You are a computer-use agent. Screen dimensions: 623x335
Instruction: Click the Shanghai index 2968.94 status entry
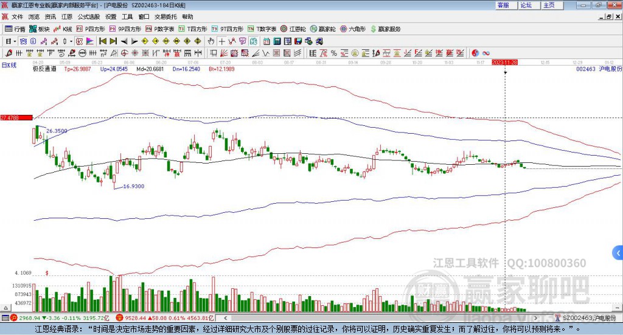point(60,318)
